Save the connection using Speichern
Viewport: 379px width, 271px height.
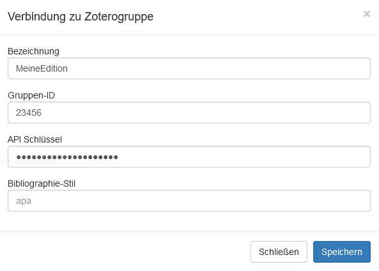[x=342, y=252]
